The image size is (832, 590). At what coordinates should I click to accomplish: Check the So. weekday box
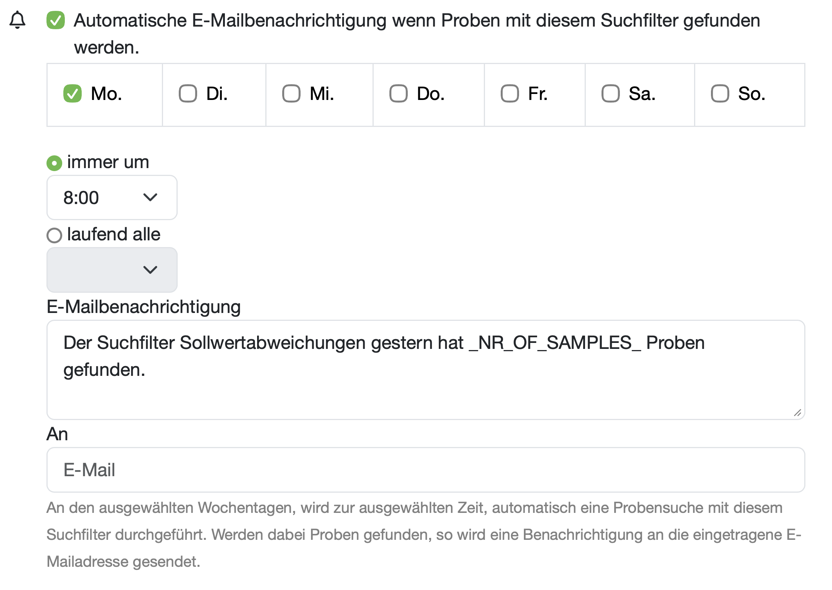720,94
